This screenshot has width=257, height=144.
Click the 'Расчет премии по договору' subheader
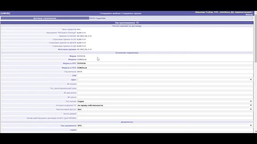(127, 26)
